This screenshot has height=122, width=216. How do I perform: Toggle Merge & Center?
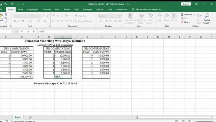click(x=83, y=21)
